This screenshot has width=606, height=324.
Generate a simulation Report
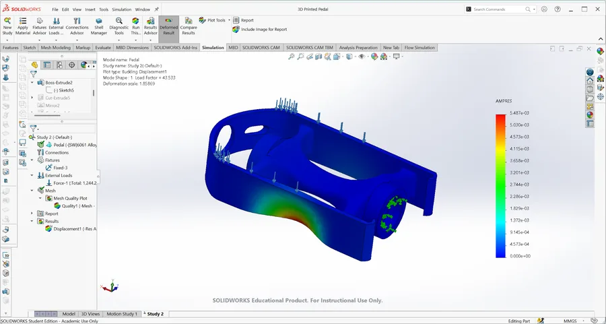pos(244,20)
